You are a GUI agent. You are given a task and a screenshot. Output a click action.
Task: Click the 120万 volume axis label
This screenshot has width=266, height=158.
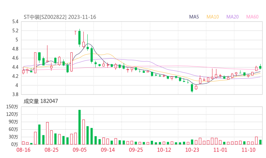click(12, 114)
